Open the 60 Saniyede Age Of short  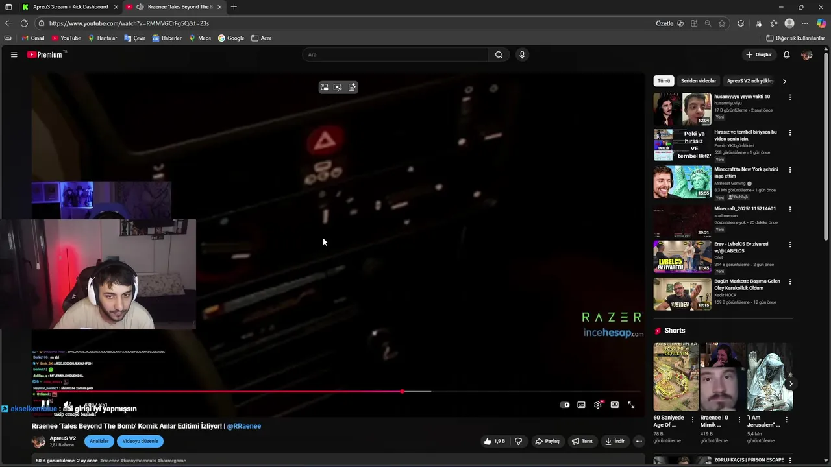click(x=676, y=377)
